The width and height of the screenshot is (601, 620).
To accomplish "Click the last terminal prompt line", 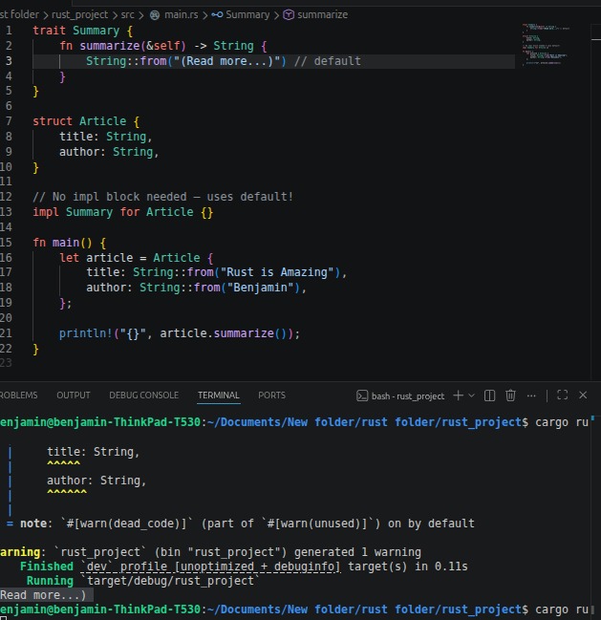I will point(294,609).
